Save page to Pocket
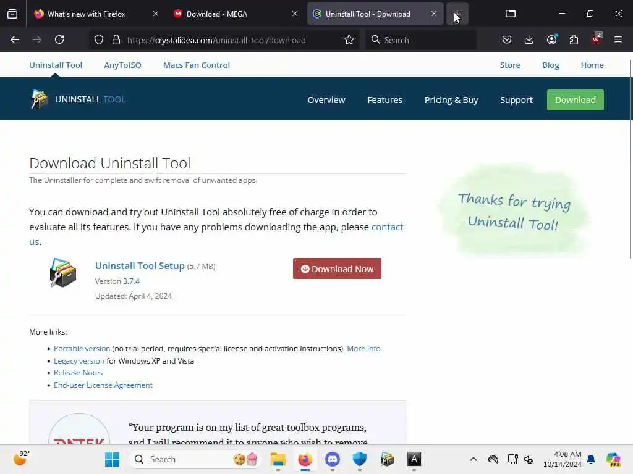Viewport: 633px width, 474px height. pyautogui.click(x=507, y=39)
